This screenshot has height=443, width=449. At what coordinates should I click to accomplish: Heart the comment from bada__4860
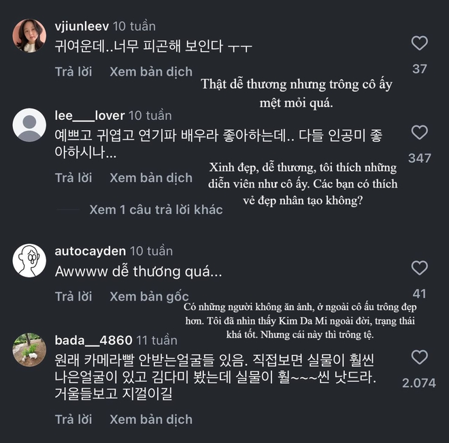(420, 357)
